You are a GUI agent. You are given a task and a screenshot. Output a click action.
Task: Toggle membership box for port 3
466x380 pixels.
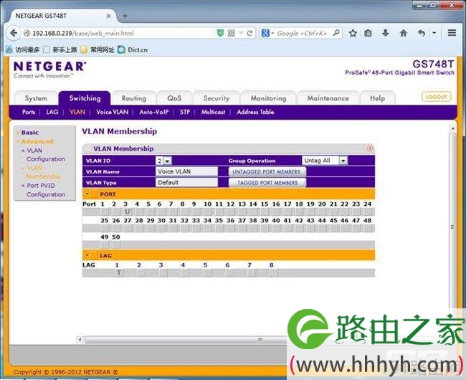pyautogui.click(x=127, y=212)
